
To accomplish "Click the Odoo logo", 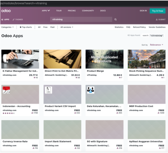I will click(x=6, y=11).
